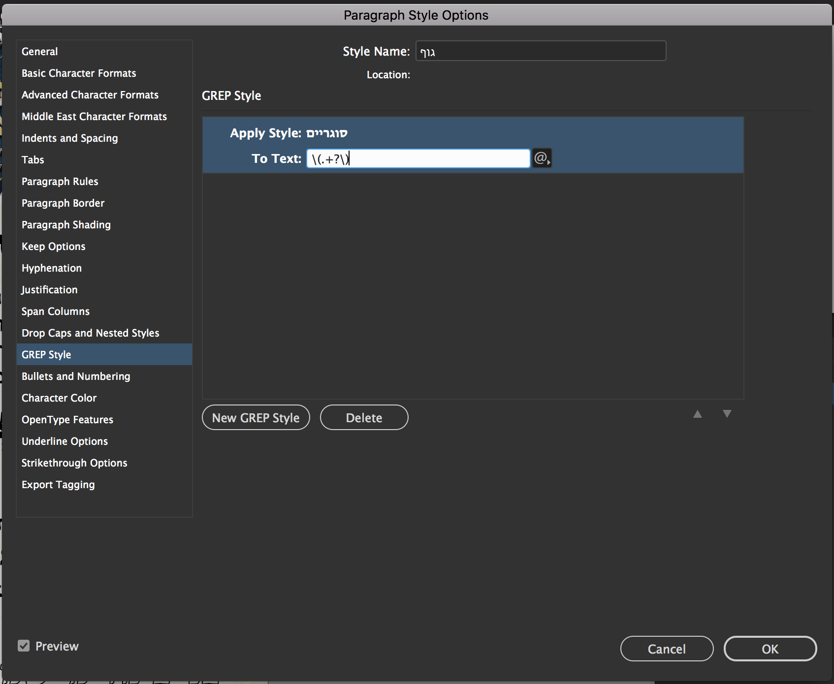
Task: Select Middle East Character Formats section
Action: click(x=94, y=117)
